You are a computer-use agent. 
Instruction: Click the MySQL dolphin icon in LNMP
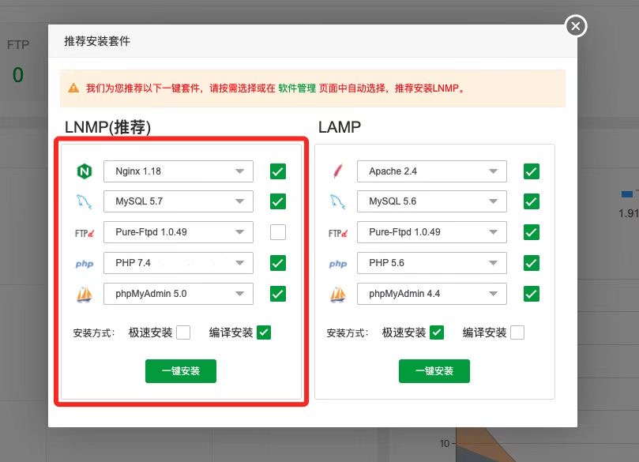tap(85, 201)
